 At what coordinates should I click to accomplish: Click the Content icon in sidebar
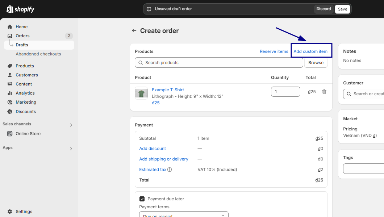click(x=10, y=84)
